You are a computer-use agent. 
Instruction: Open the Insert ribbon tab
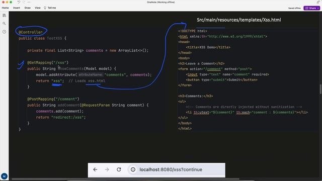(17, 8)
